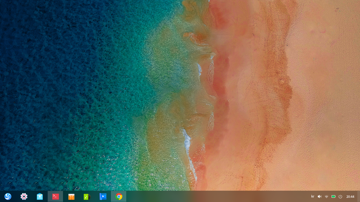Click show desktop strip at dock's end
This screenshot has width=360, height=202.
[359, 196]
